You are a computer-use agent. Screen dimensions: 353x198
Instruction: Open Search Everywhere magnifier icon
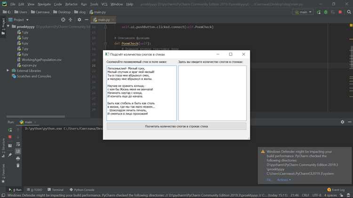click(349, 12)
